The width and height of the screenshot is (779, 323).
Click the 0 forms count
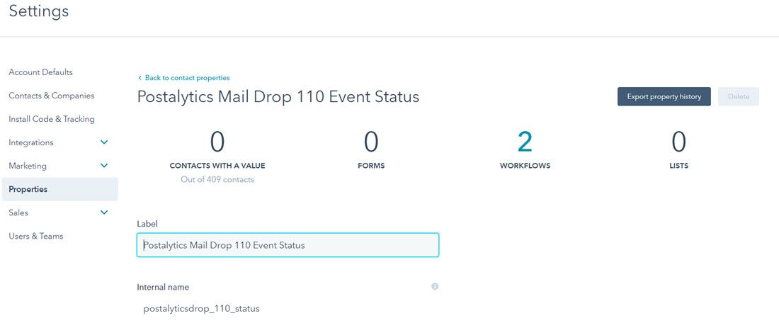(371, 142)
